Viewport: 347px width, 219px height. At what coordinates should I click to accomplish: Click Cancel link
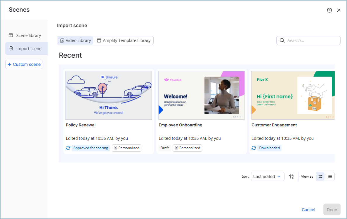click(x=308, y=210)
